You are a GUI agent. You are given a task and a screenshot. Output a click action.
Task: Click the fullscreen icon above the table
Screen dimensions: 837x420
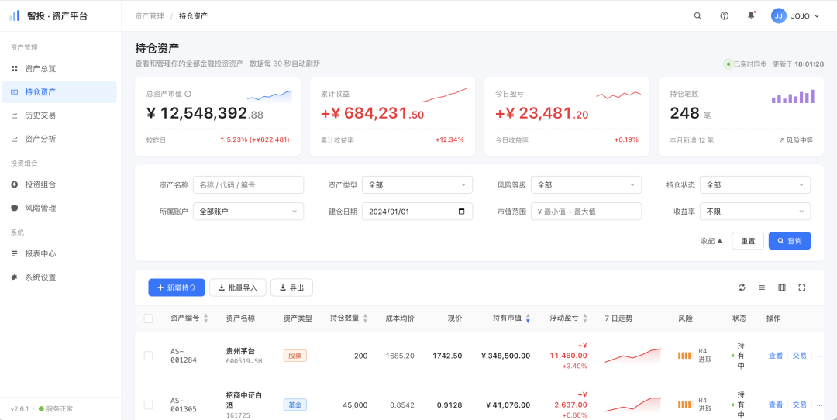pyautogui.click(x=802, y=287)
